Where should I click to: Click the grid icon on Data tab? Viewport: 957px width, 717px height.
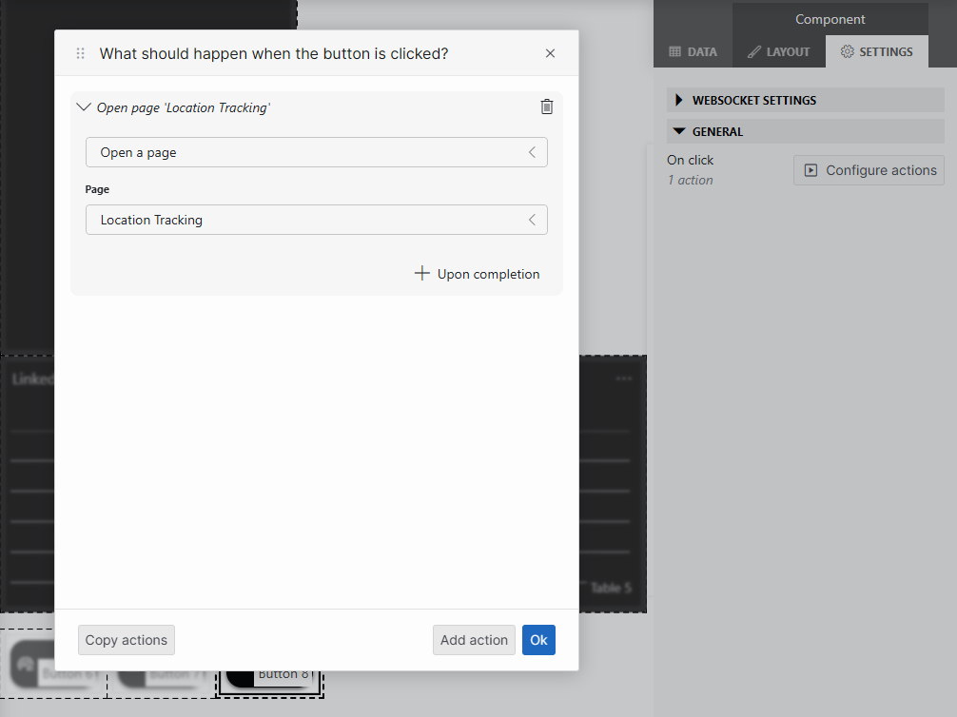(x=674, y=52)
